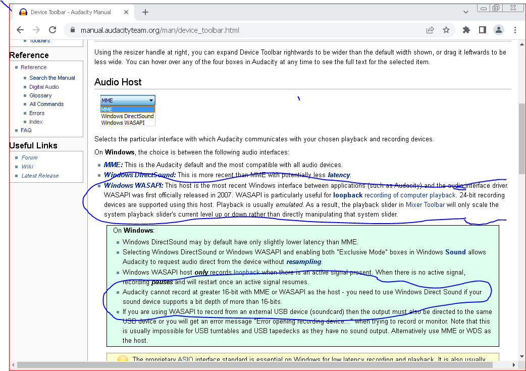This screenshot has width=526, height=371.
Task: Click the Reference sidebar heading
Action: pos(29,55)
